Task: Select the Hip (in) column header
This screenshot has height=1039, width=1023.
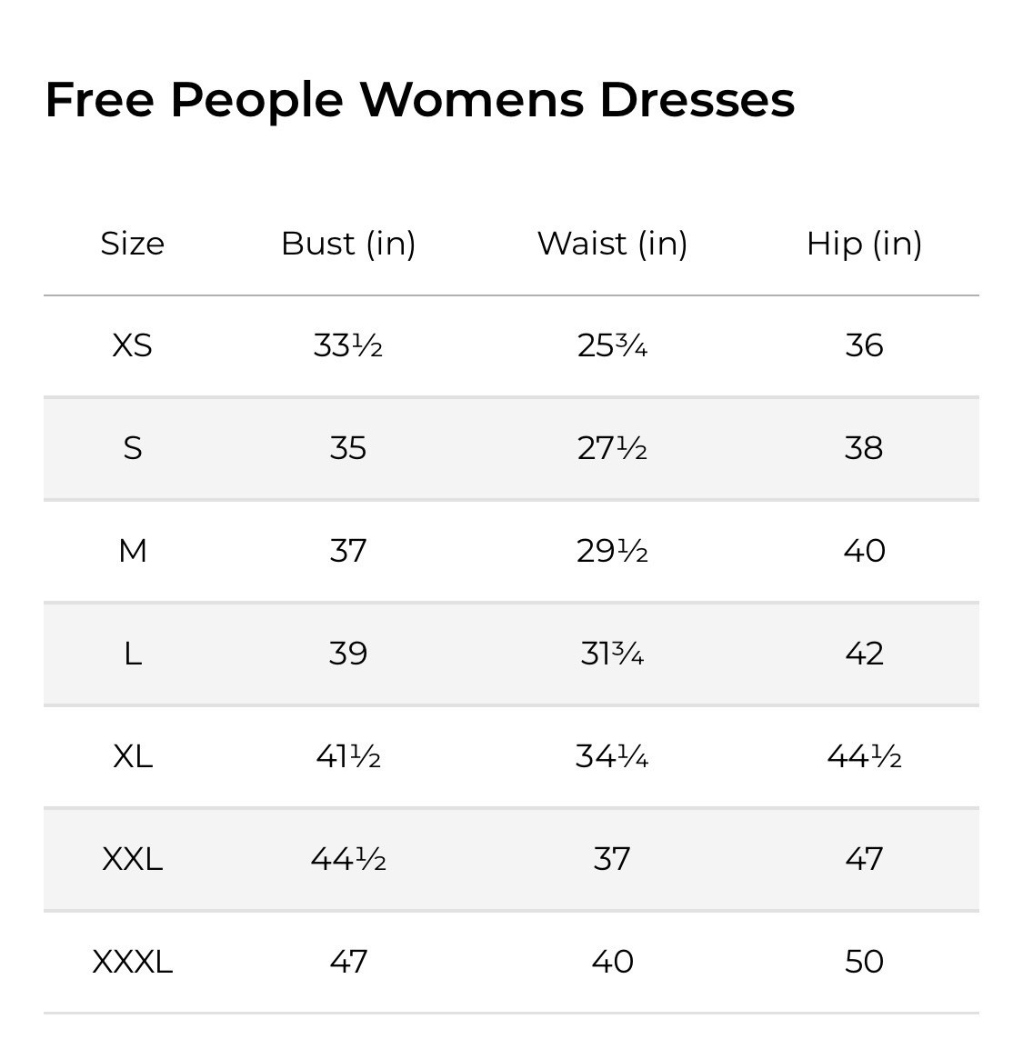Action: tap(864, 244)
